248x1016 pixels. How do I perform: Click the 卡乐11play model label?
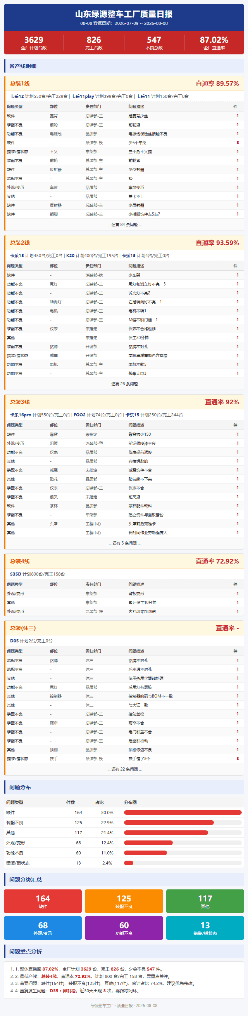pyautogui.click(x=83, y=96)
